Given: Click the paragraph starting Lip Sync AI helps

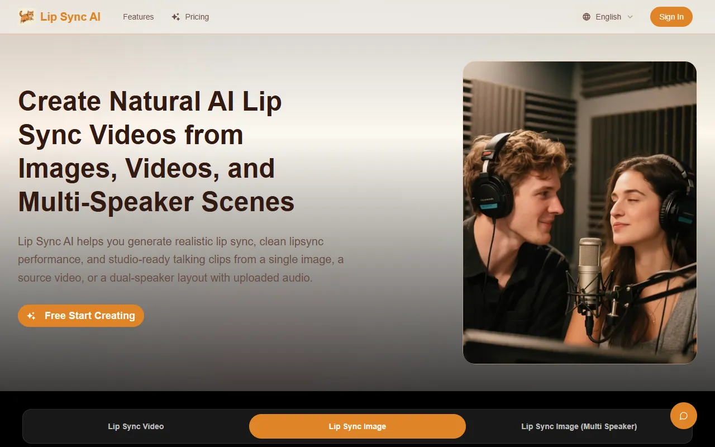Looking at the screenshot, I should [x=180, y=259].
